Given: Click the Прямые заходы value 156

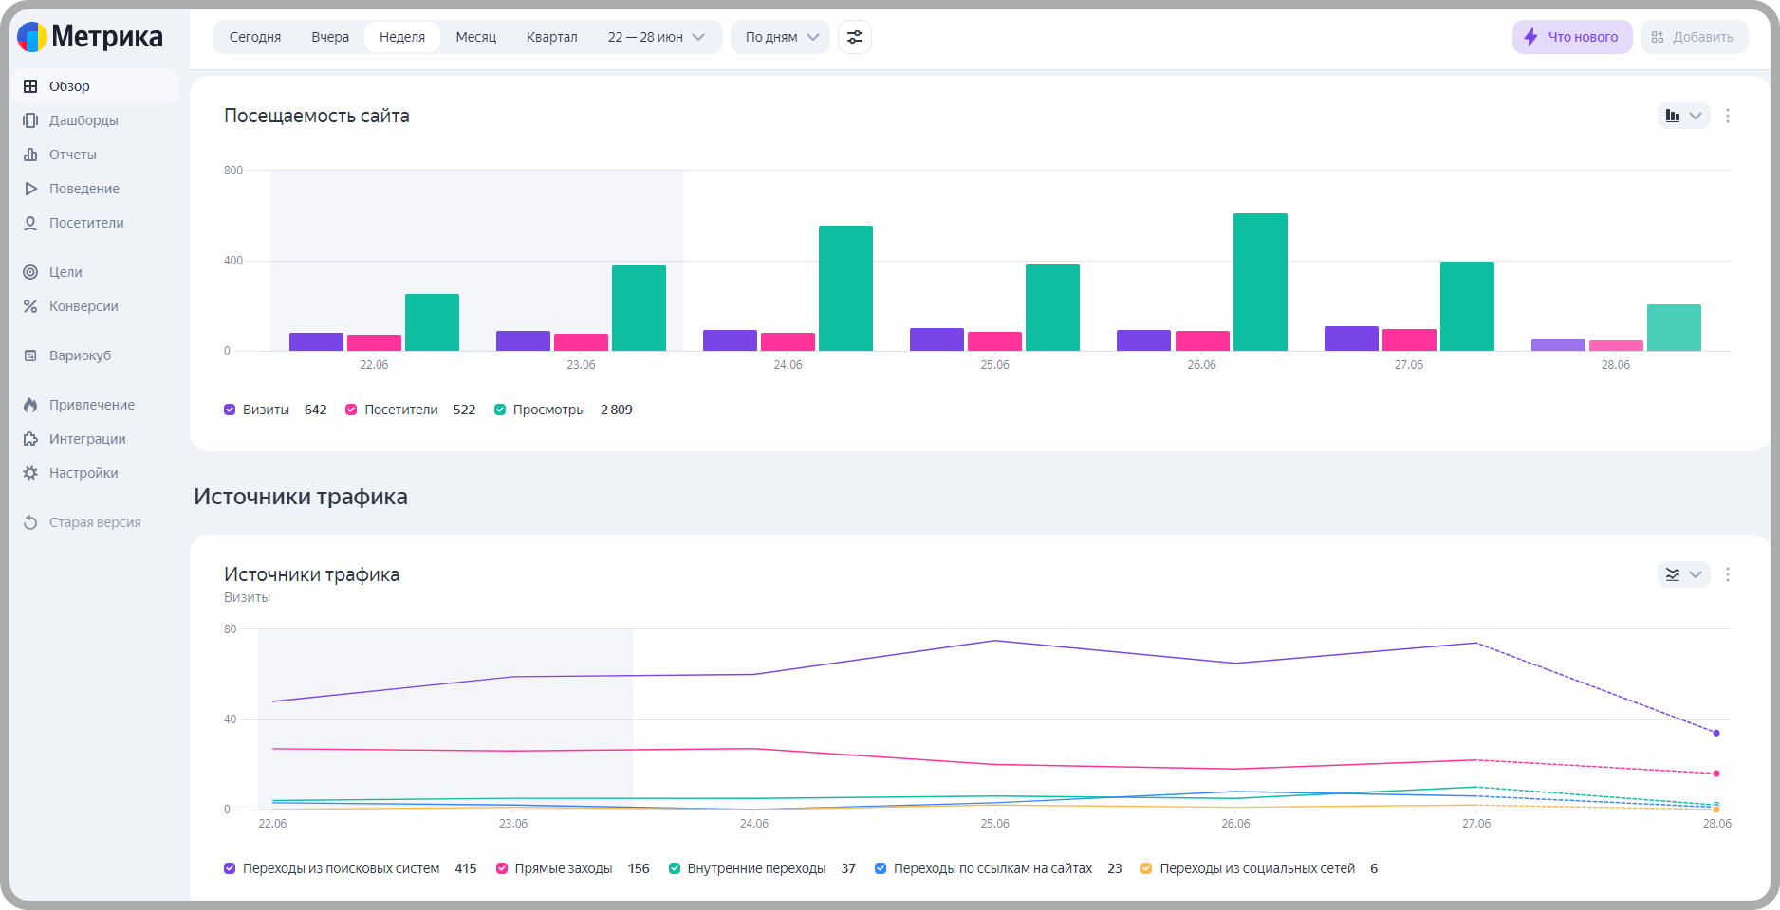Looking at the screenshot, I should coord(639,868).
